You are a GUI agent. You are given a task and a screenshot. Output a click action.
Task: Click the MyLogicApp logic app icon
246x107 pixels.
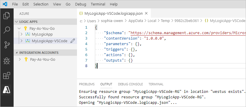tap(27, 34)
